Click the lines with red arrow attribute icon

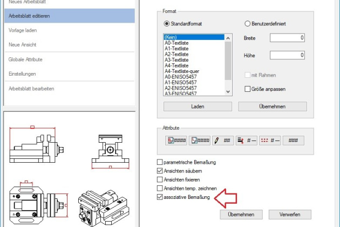(x=246, y=141)
